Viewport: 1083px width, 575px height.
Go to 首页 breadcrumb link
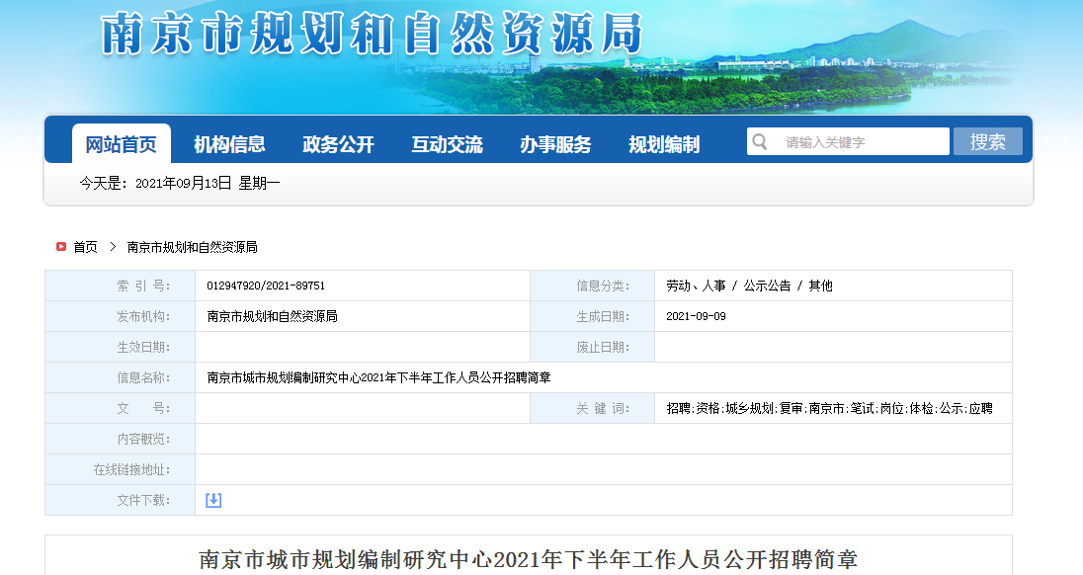click(85, 247)
